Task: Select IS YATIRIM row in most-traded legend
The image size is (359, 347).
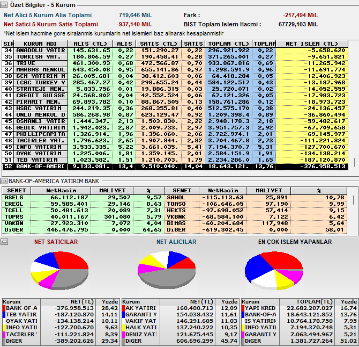Action: coord(300,321)
